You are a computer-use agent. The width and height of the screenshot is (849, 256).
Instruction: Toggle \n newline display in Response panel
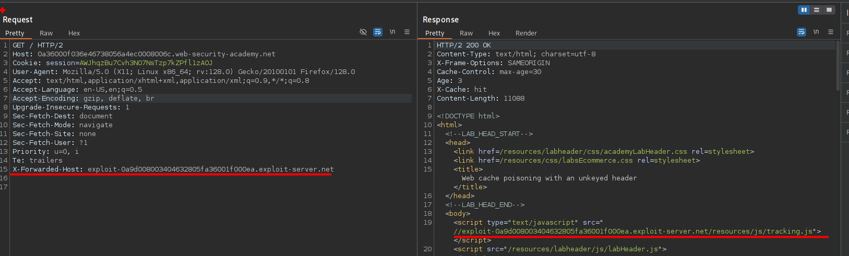point(816,32)
